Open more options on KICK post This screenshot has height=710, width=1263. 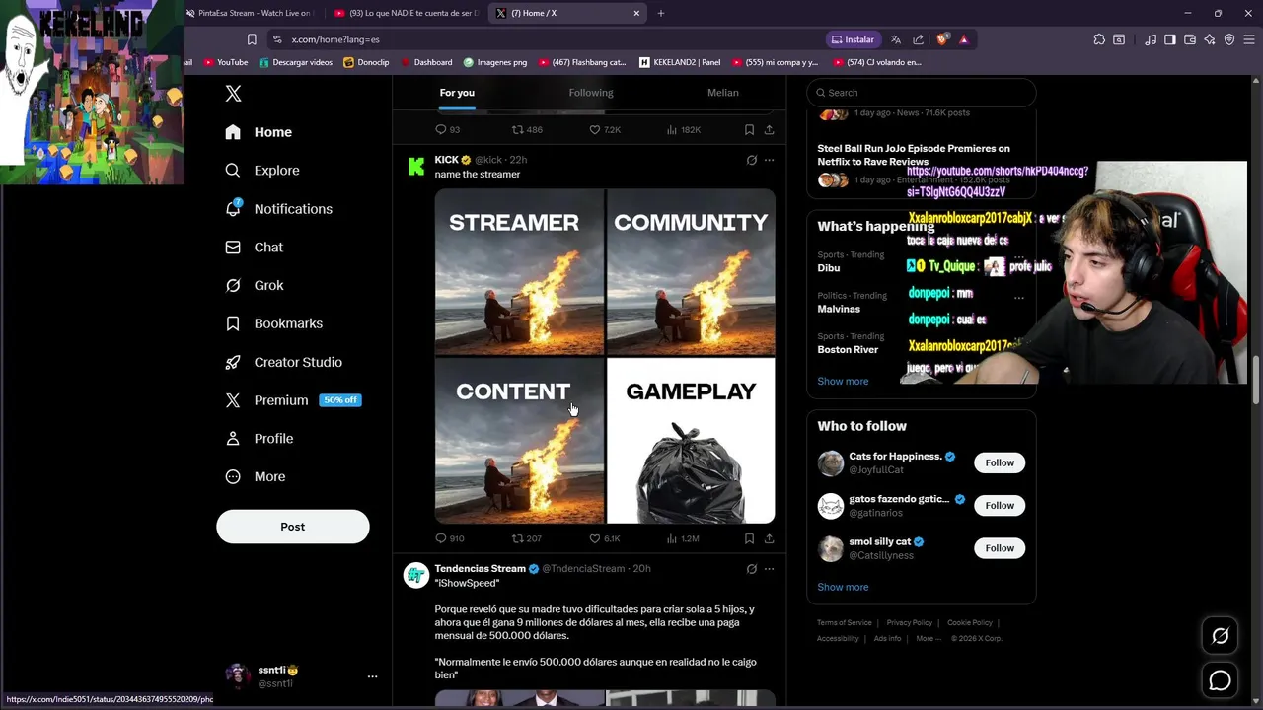click(769, 160)
